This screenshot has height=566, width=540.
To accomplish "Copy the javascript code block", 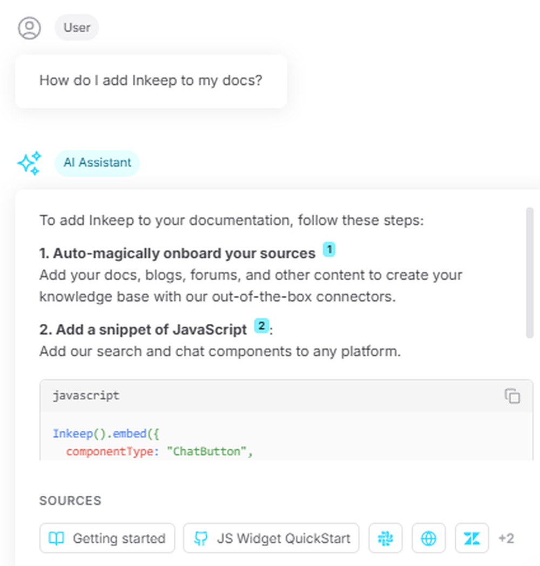I will (x=512, y=396).
